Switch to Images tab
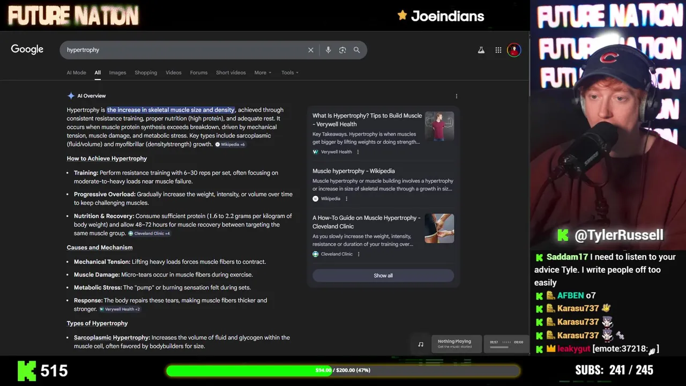This screenshot has width=686, height=386. point(117,72)
